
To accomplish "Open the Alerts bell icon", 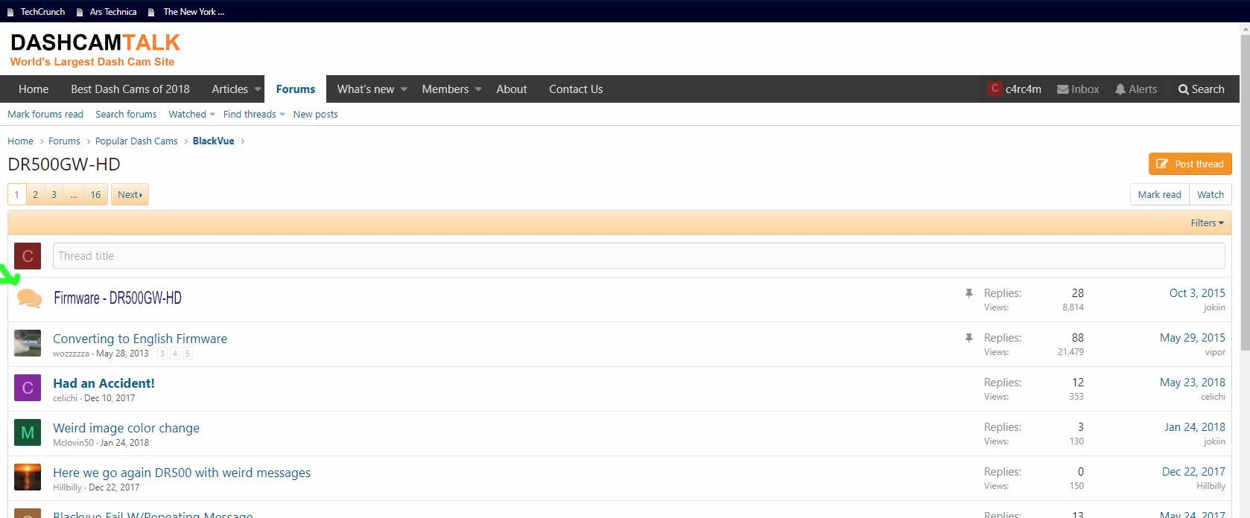I will pyautogui.click(x=1120, y=89).
